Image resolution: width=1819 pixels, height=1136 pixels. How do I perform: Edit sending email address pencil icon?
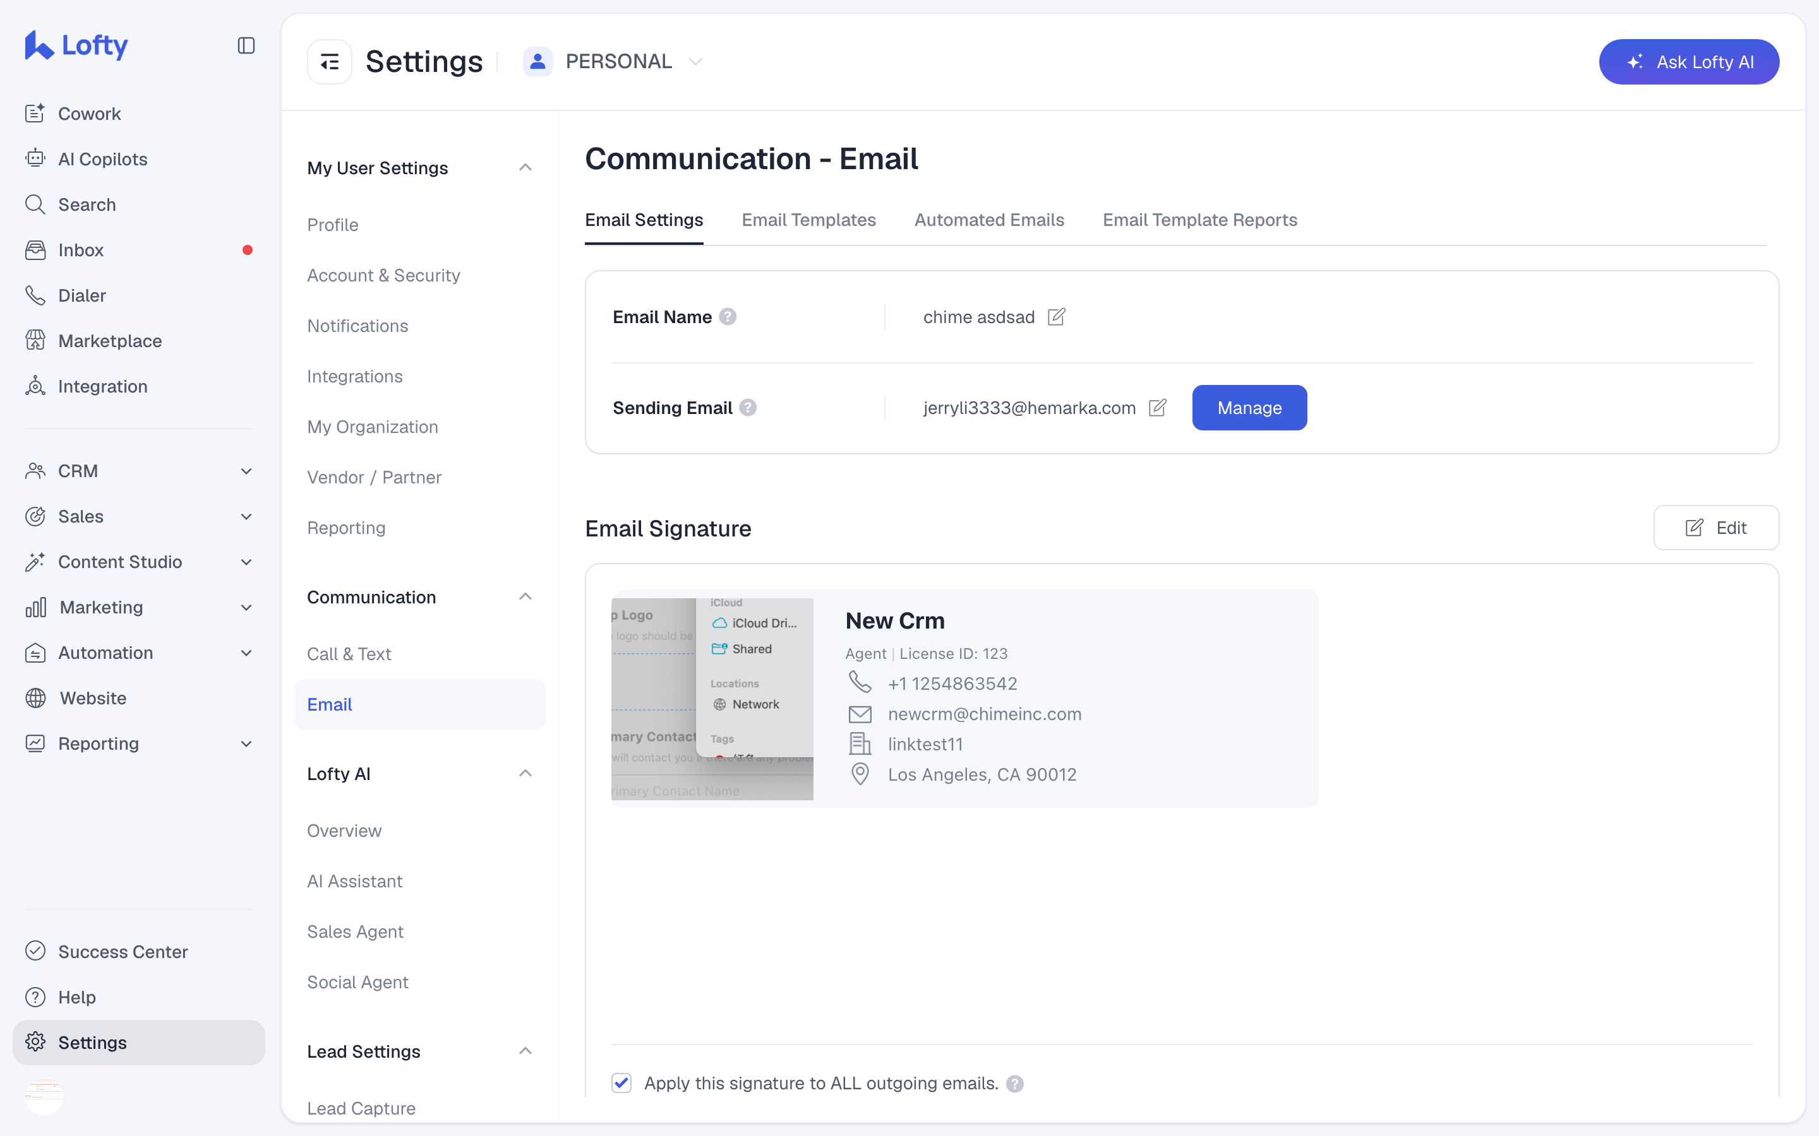(x=1158, y=408)
